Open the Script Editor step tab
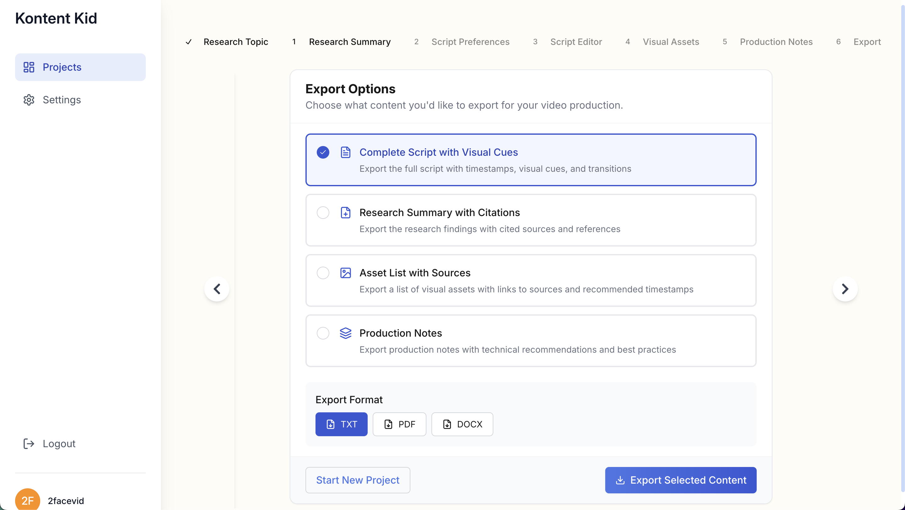 coord(576,42)
